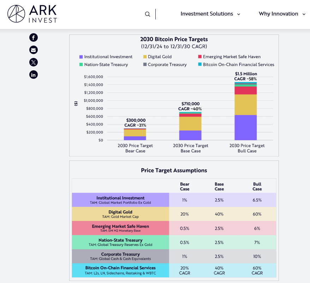Share the article on Facebook

coord(34,37)
